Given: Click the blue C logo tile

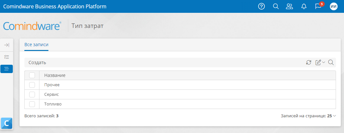Looking at the screenshot, I should point(7,123).
